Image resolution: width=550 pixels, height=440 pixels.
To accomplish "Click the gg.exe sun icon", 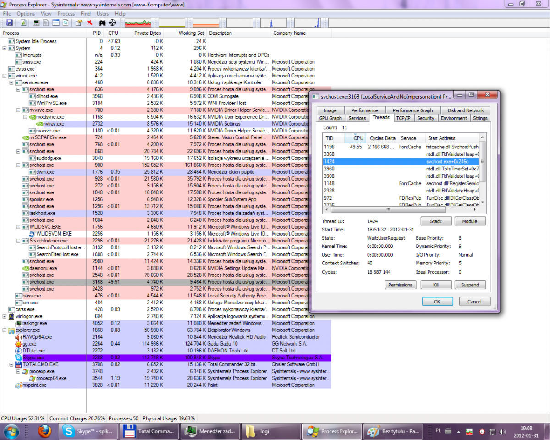I will 19,344.
